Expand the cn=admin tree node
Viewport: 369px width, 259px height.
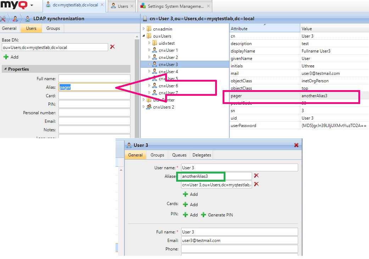point(144,29)
